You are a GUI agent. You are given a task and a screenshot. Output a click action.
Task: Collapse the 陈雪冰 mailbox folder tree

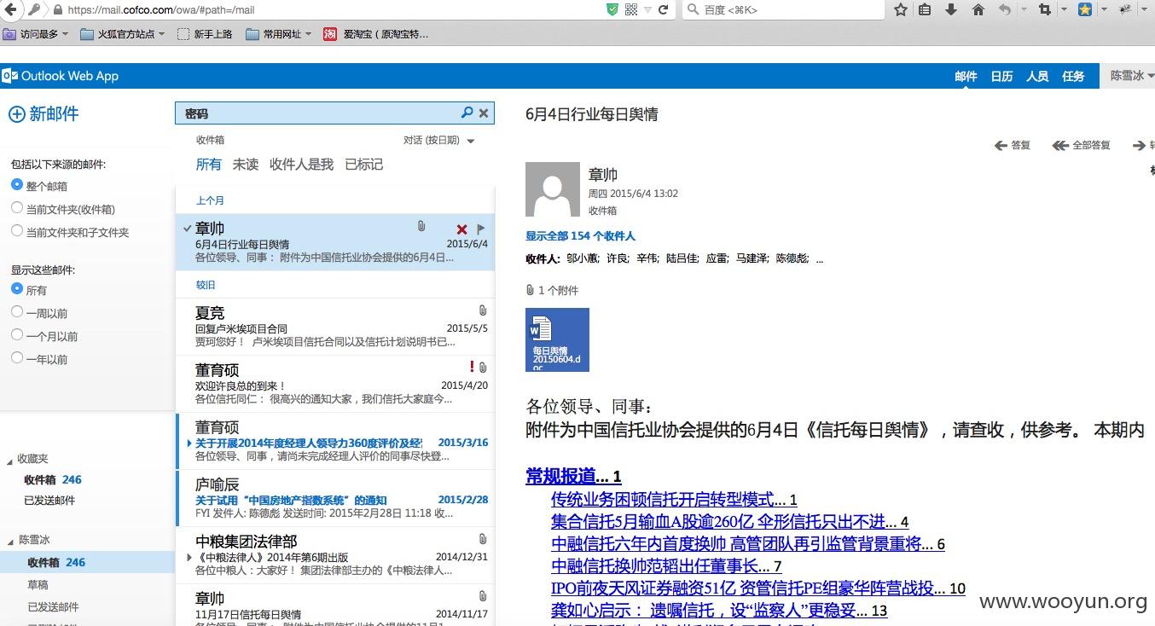click(10, 541)
